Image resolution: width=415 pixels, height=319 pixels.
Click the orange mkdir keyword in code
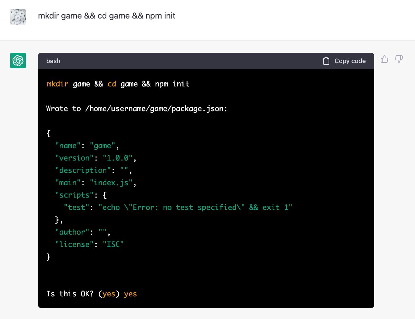[x=57, y=84]
